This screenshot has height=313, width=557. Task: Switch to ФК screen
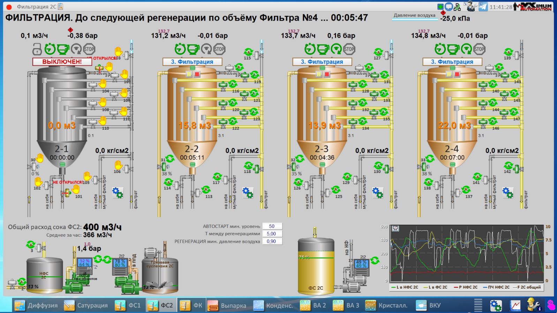click(x=191, y=305)
